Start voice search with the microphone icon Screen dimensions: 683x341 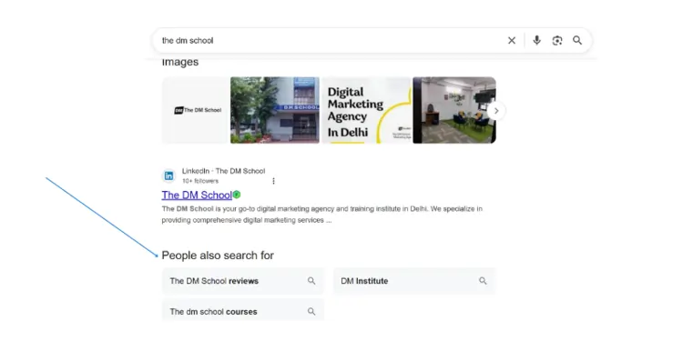pos(536,40)
